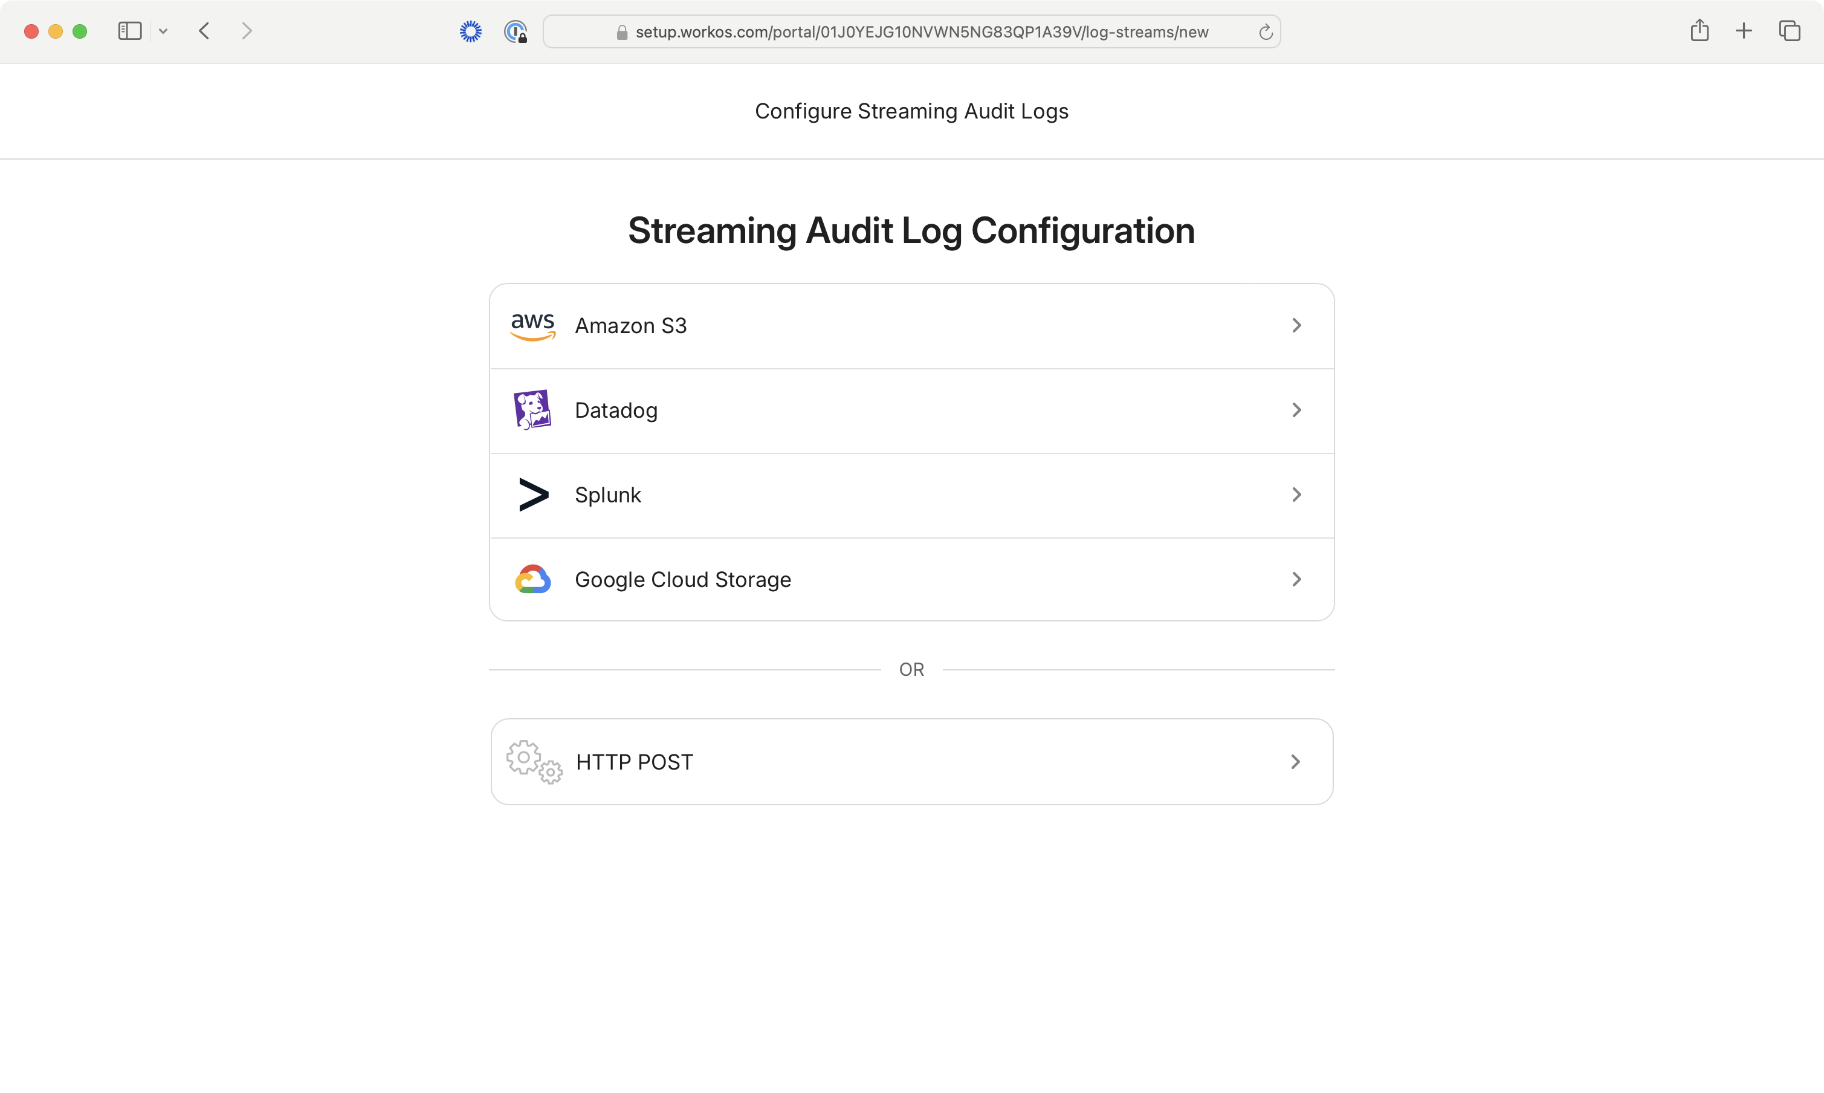Click chevron on the HTTP POST row
This screenshot has width=1824, height=1093.
1295,762
